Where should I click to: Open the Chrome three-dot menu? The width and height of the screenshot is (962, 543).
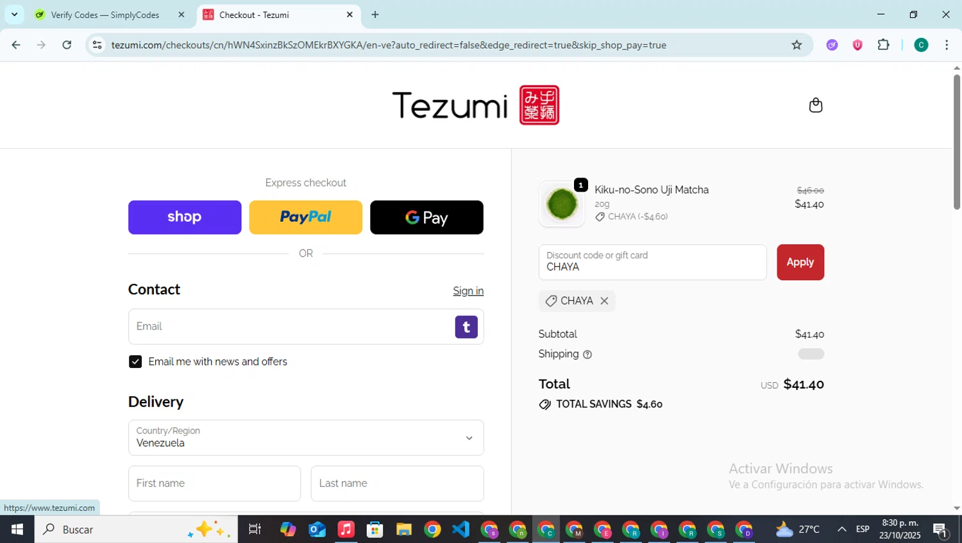(x=947, y=45)
